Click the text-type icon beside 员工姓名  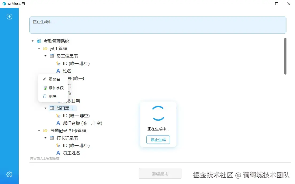(58, 153)
